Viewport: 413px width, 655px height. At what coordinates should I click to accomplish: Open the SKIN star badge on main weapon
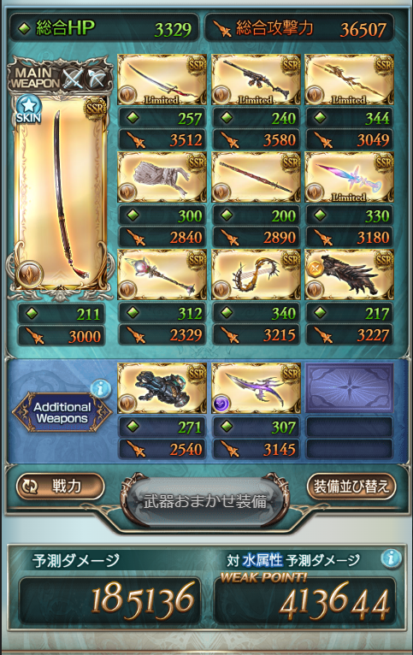(28, 109)
